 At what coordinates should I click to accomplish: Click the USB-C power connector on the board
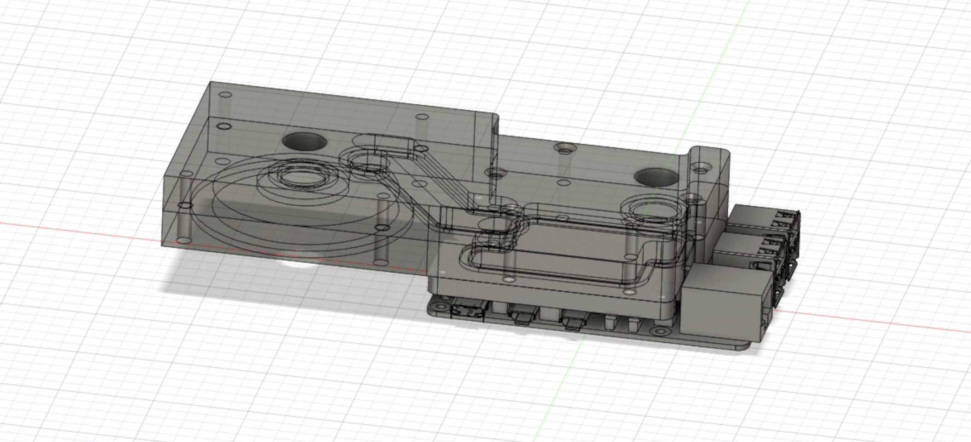468,312
